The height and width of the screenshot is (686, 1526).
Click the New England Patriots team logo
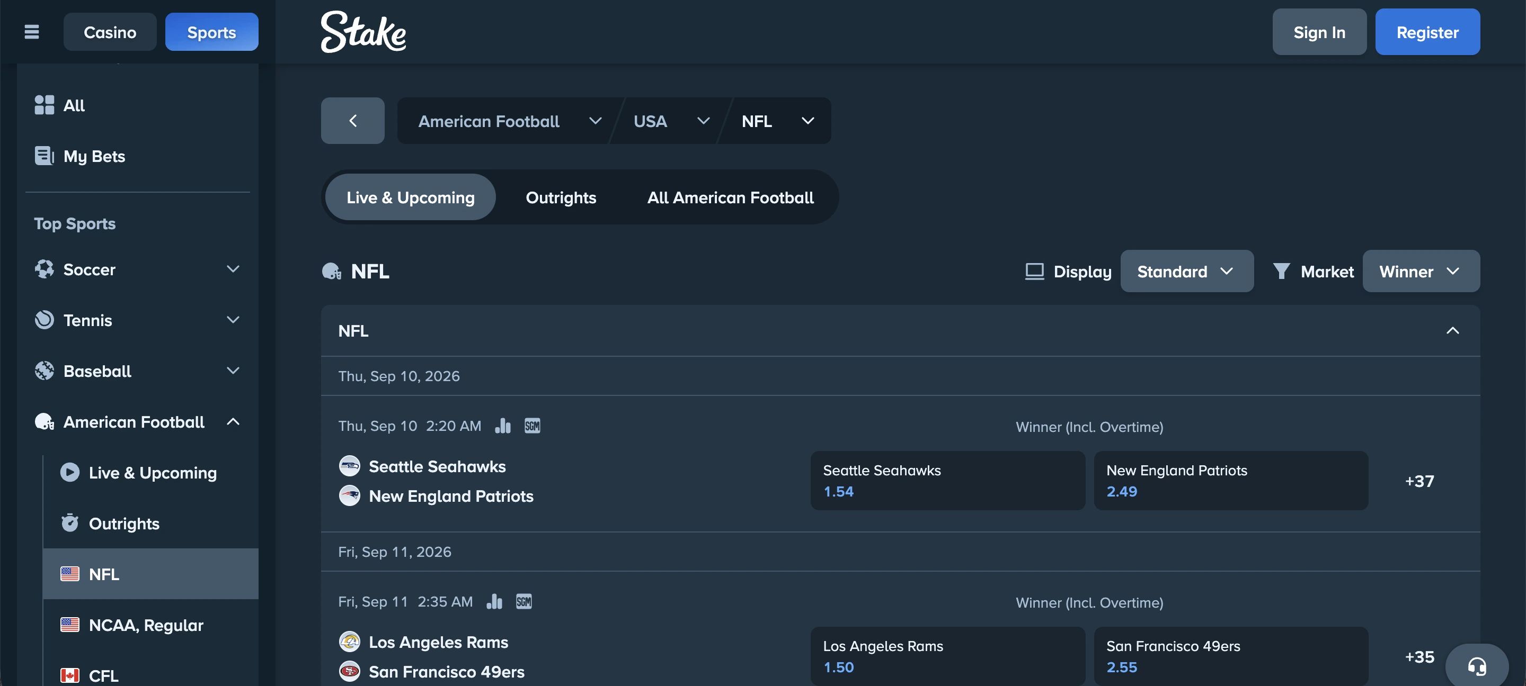(x=350, y=495)
